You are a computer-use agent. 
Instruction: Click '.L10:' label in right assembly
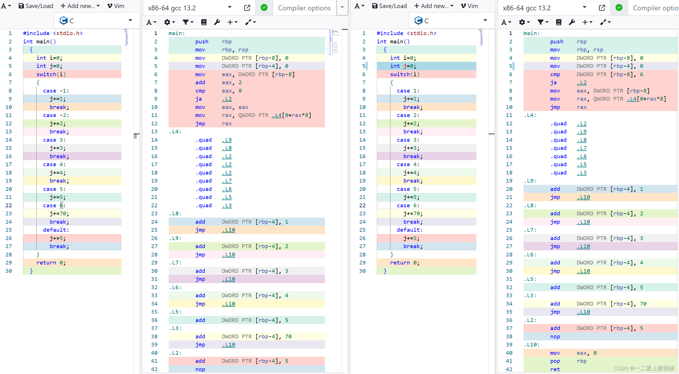532,345
